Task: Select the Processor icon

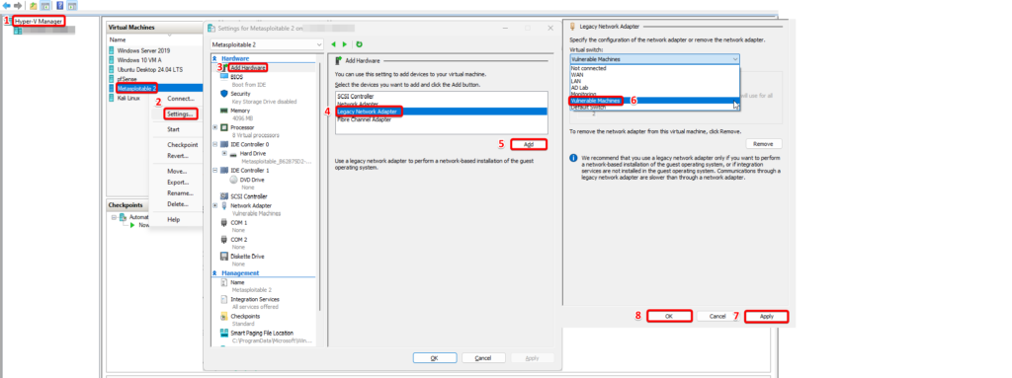Action: (224, 127)
